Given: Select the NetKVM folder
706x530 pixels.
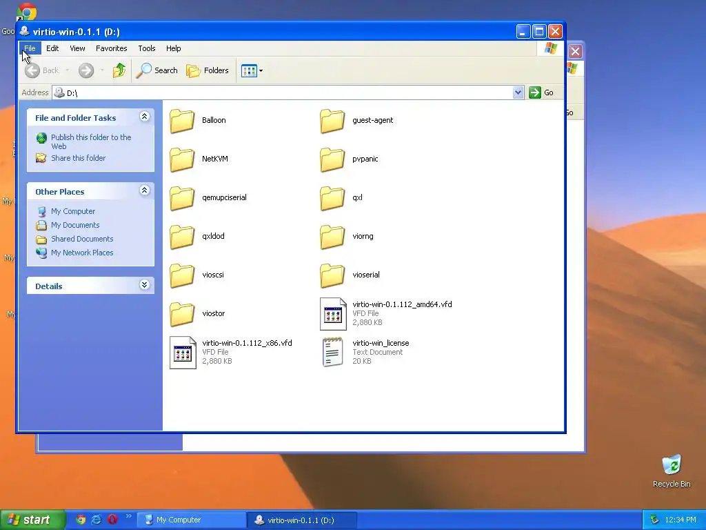Looking at the screenshot, I should point(182,159).
